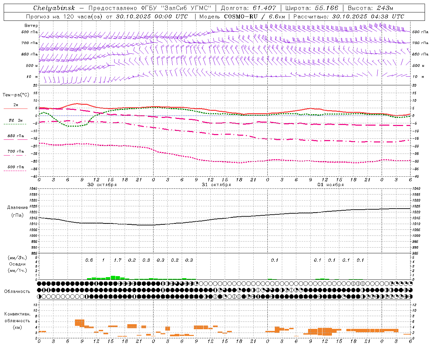Click the 1.7 precipitation amount value
Viewport: 430px width, 344px height.
pos(118,260)
